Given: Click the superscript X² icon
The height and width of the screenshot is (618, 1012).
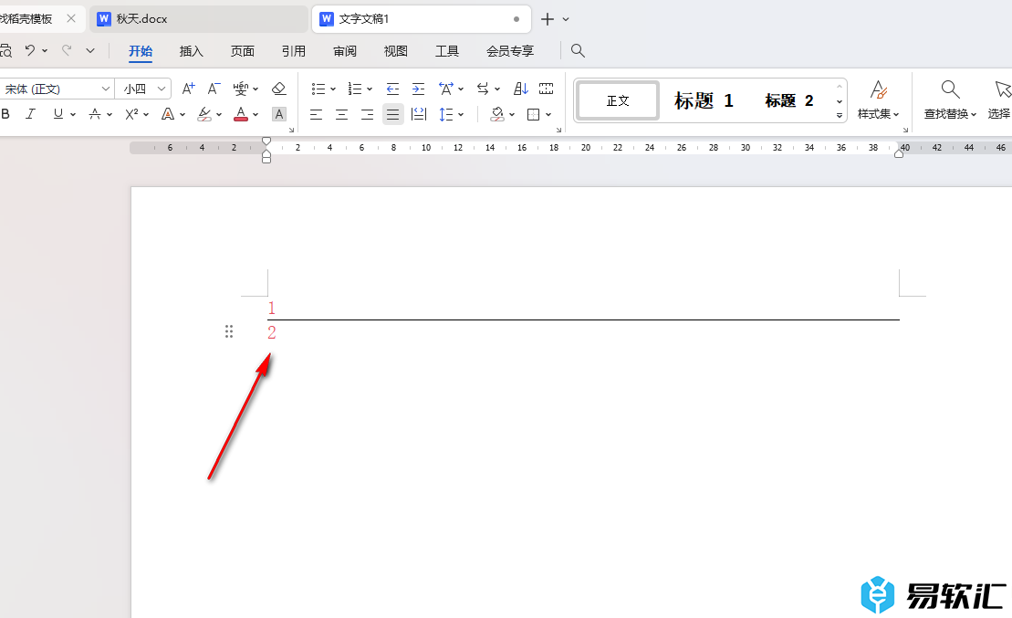Looking at the screenshot, I should click(x=131, y=114).
